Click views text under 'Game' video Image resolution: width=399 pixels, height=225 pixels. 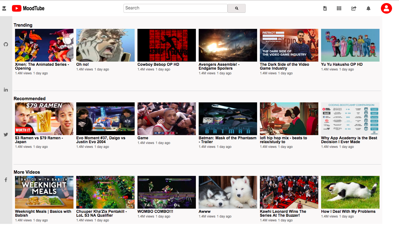click(146, 143)
